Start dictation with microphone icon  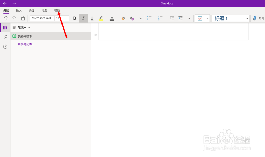[255, 18]
